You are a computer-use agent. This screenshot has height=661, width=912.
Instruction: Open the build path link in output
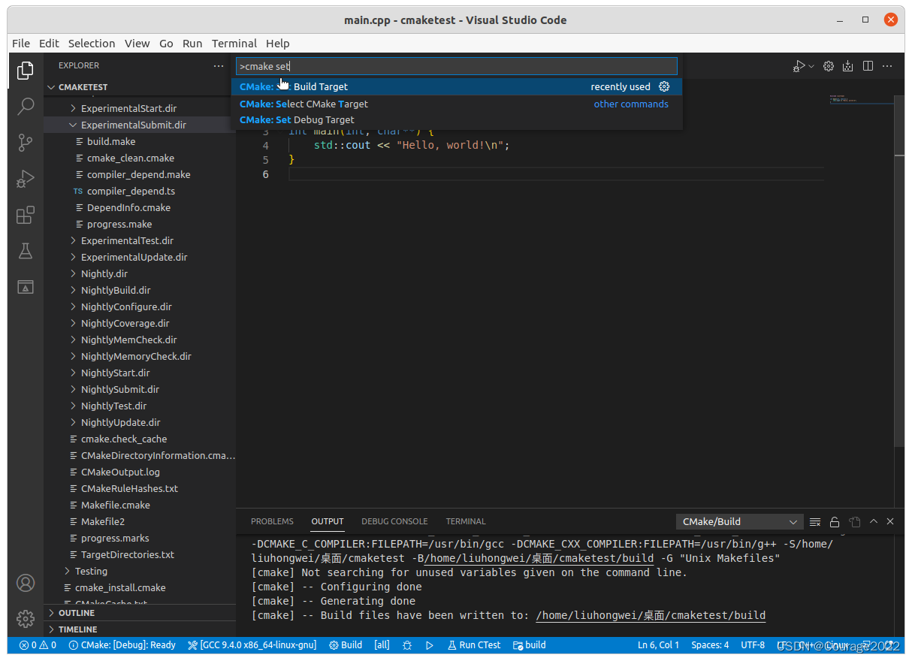(651, 615)
